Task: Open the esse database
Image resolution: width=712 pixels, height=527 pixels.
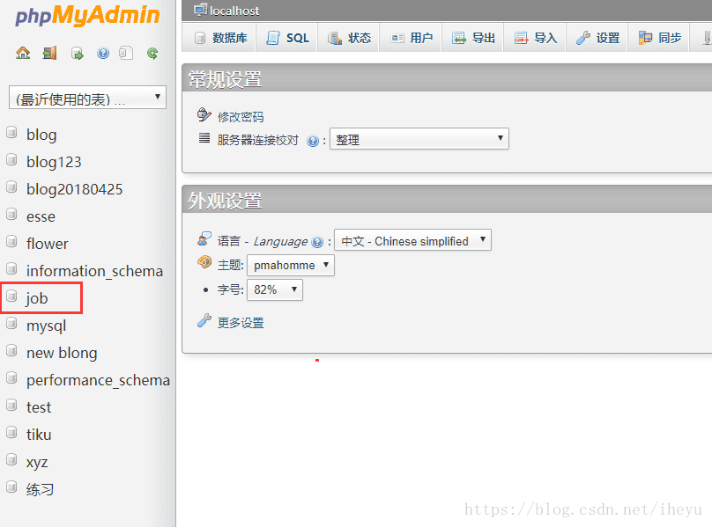Action: (41, 216)
